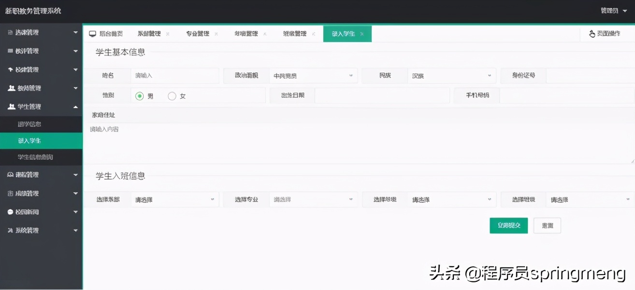Click the green 保存提交 button
This screenshot has height=290, width=635.
point(508,225)
